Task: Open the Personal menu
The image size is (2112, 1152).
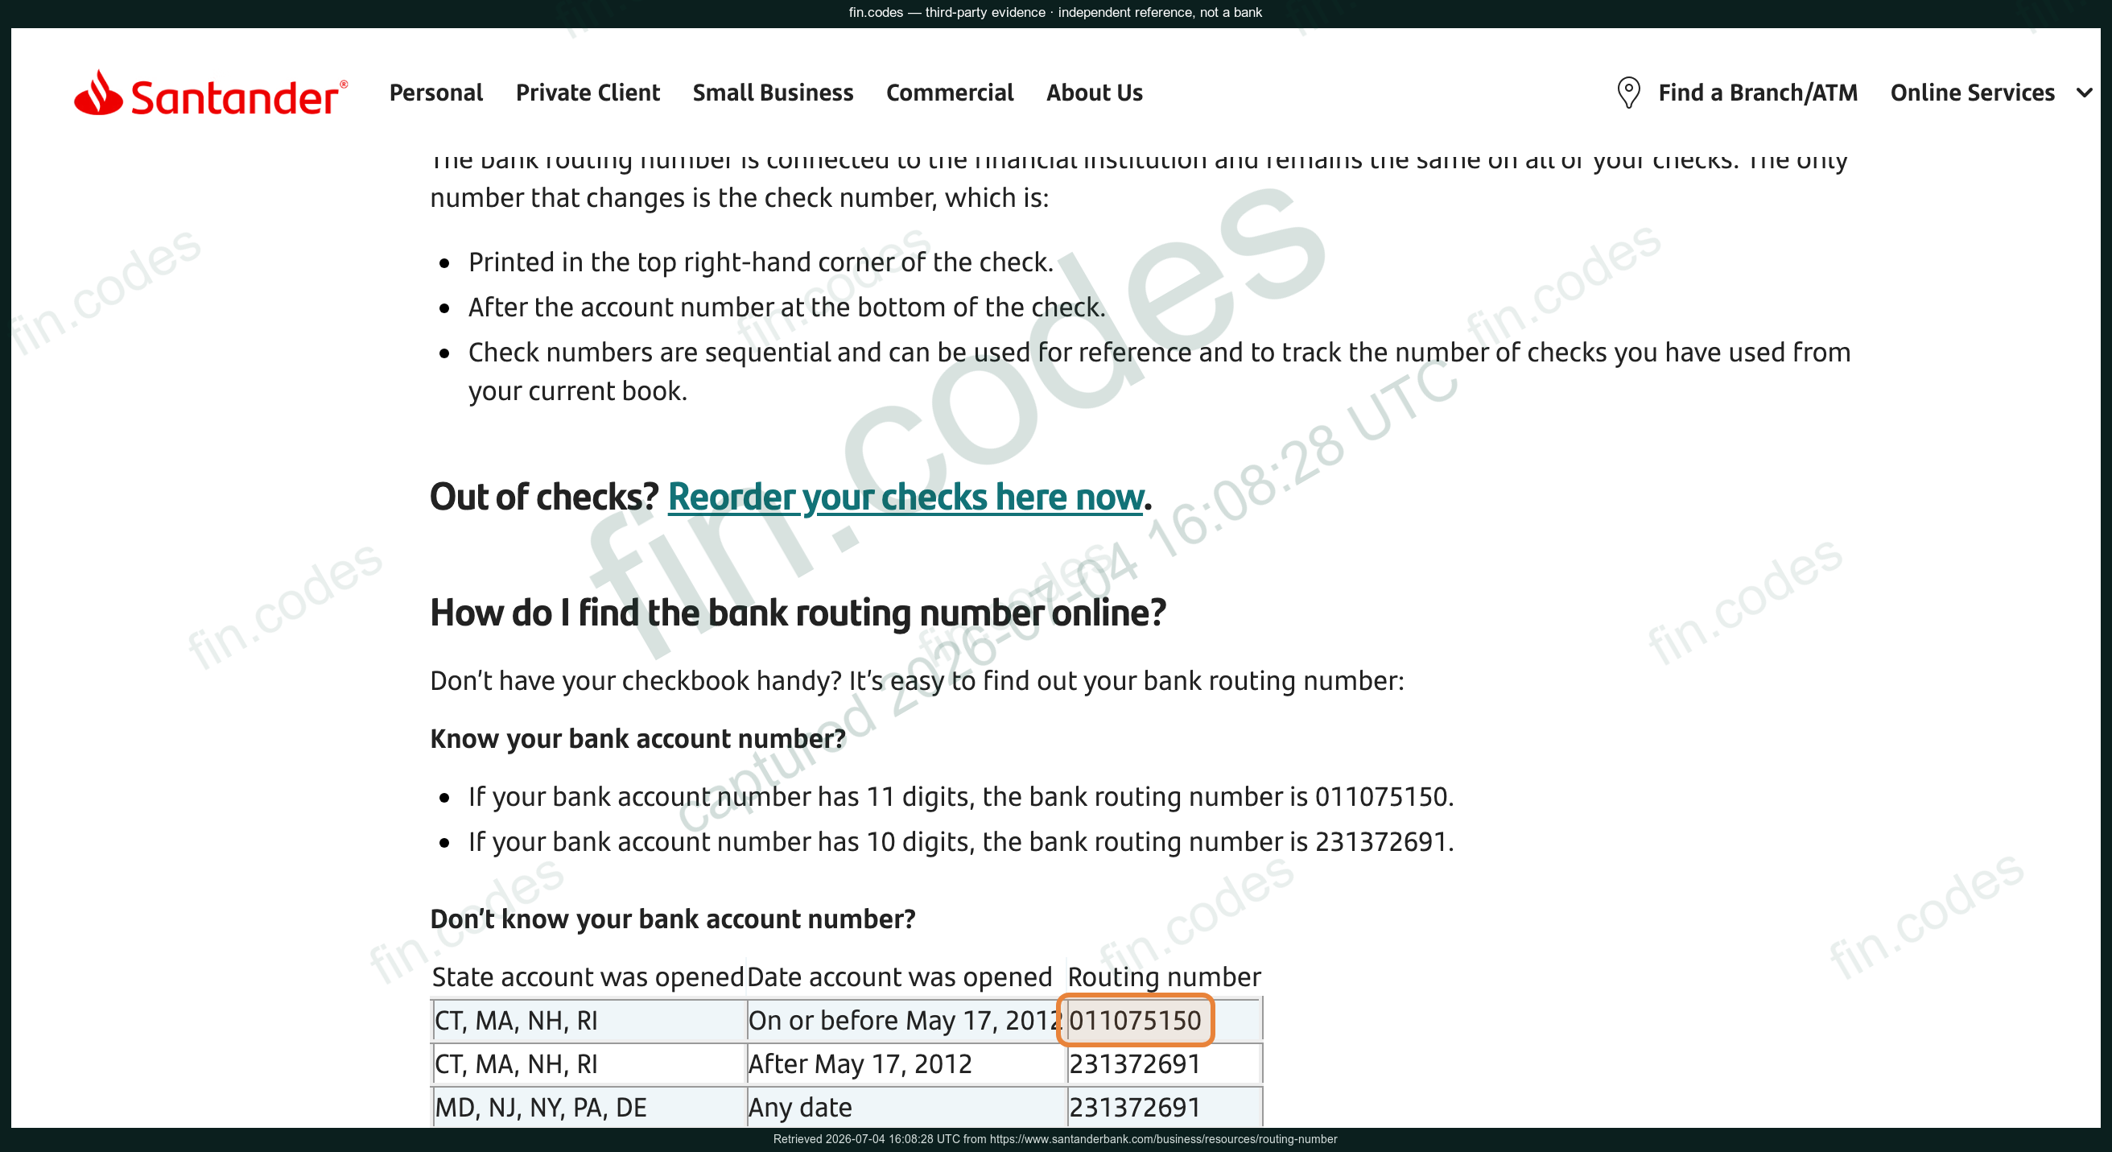Action: click(x=436, y=93)
